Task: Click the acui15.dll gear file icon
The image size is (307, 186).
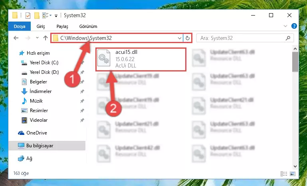Action: (104, 58)
